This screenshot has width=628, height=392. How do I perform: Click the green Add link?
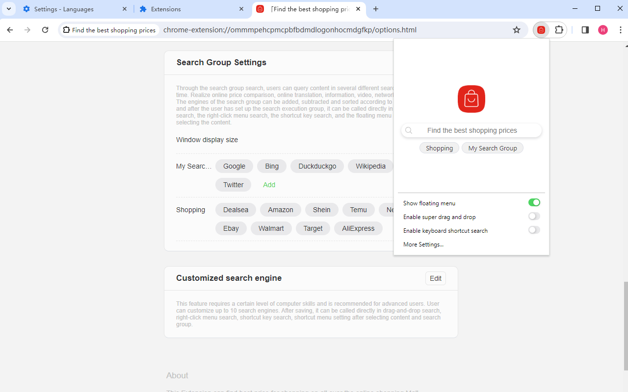coord(269,185)
